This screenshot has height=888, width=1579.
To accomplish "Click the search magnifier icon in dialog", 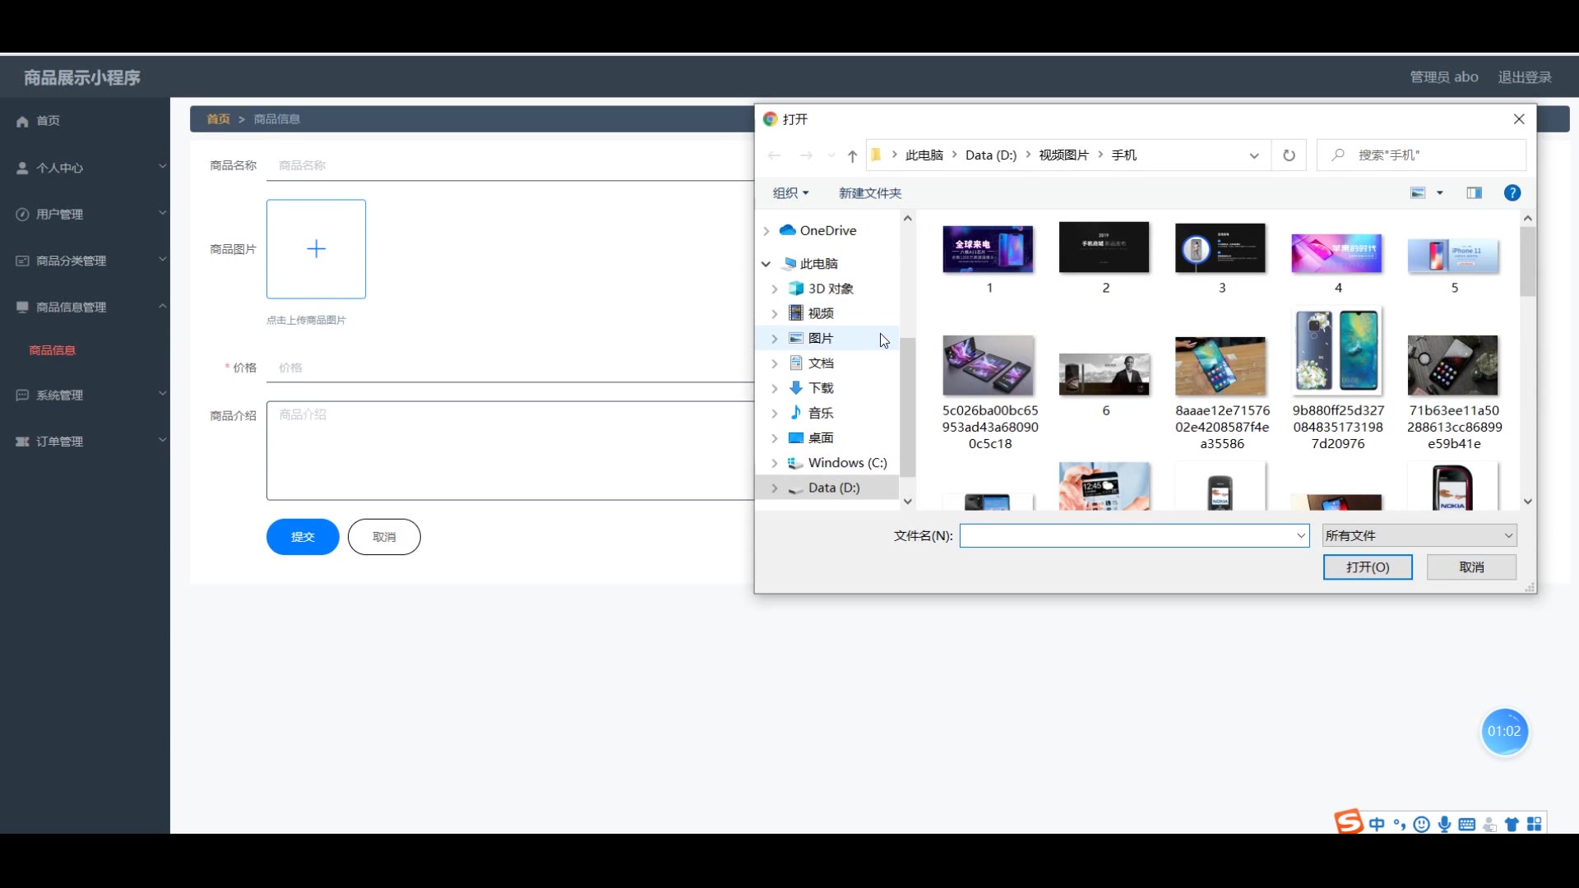I will 1338,155.
